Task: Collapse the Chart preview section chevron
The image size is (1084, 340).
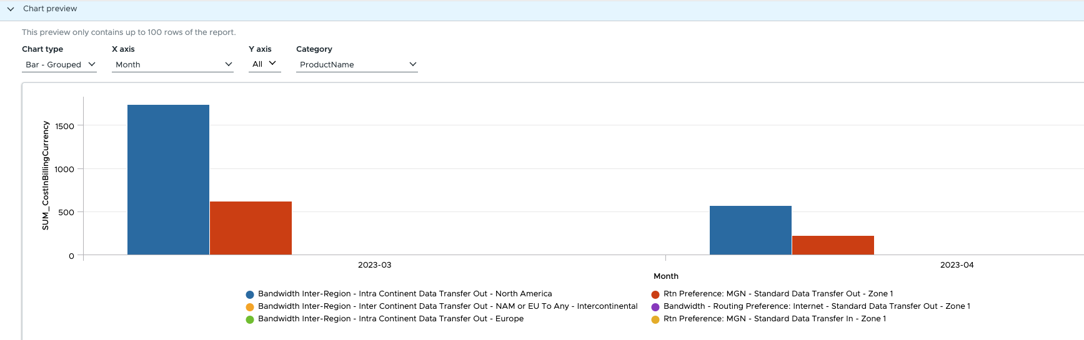Action: click(11, 9)
